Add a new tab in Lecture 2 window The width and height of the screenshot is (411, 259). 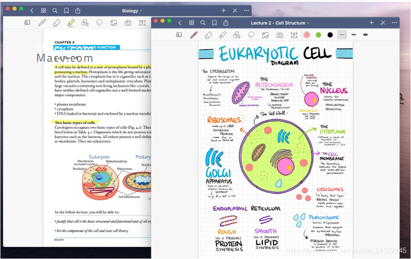[x=371, y=23]
